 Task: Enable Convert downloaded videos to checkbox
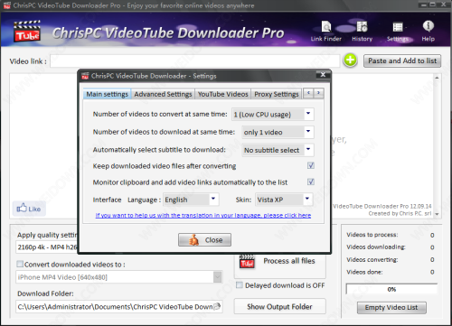(20, 264)
